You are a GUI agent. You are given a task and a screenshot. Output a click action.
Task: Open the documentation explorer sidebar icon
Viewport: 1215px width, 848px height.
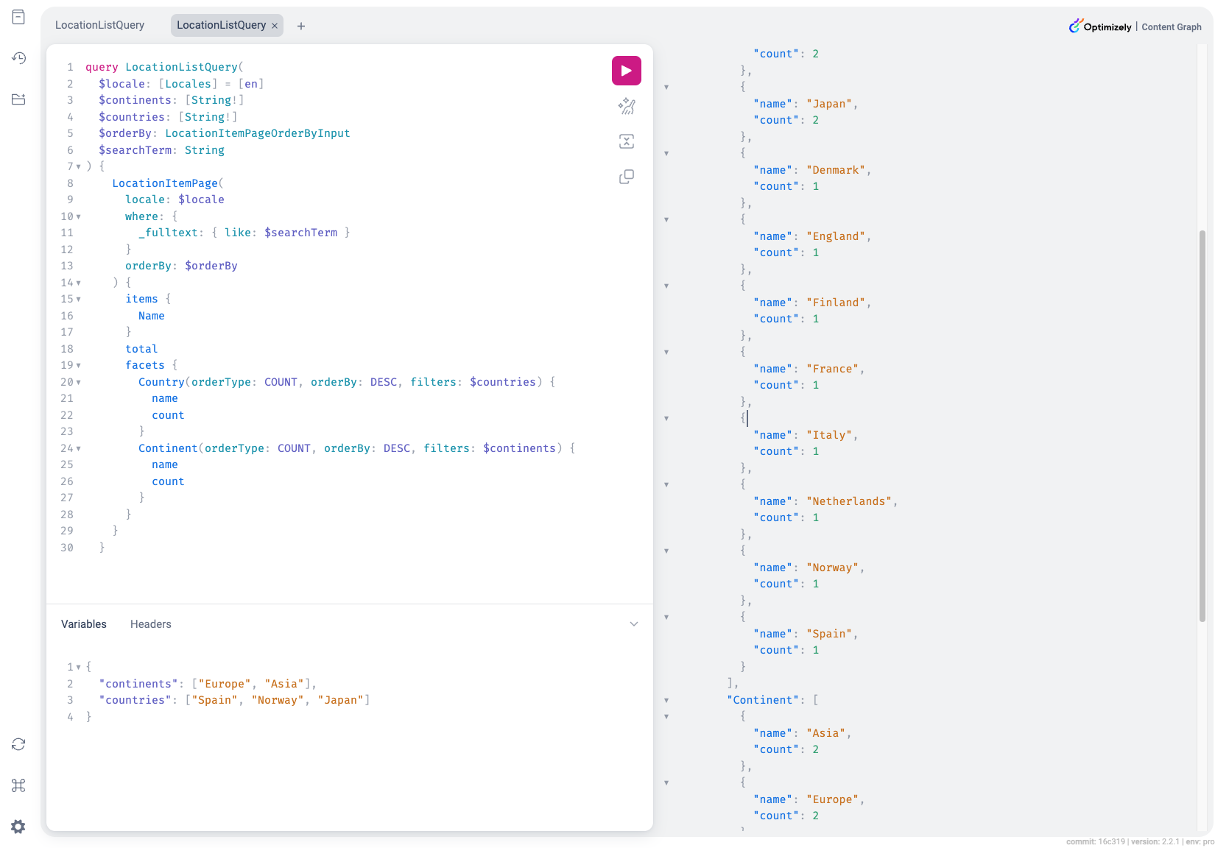(18, 17)
